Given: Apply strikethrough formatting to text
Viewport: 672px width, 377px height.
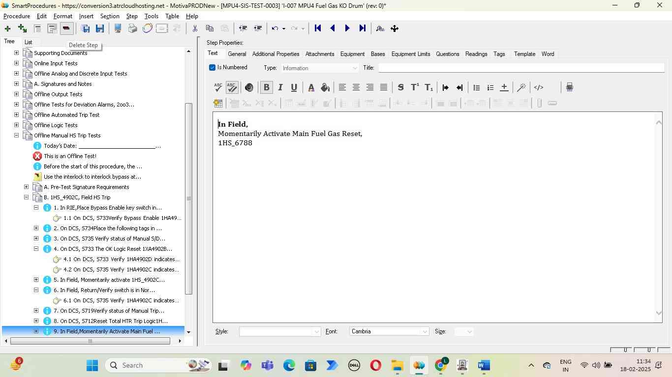Looking at the screenshot, I should 400,88.
